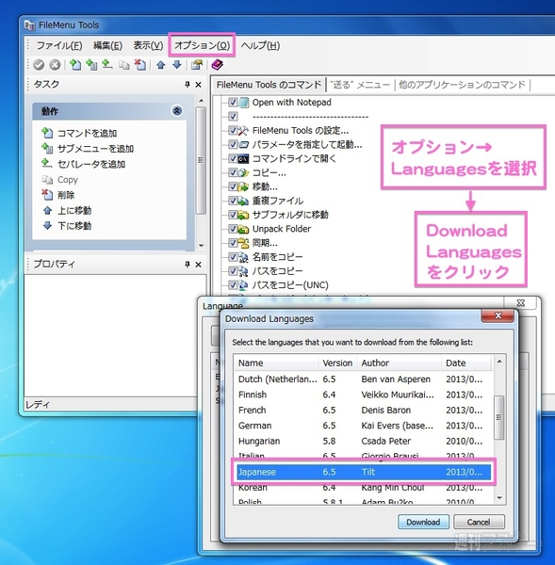This screenshot has width=555, height=565.
Task: Close the プロパティ panel
Action: click(x=198, y=265)
